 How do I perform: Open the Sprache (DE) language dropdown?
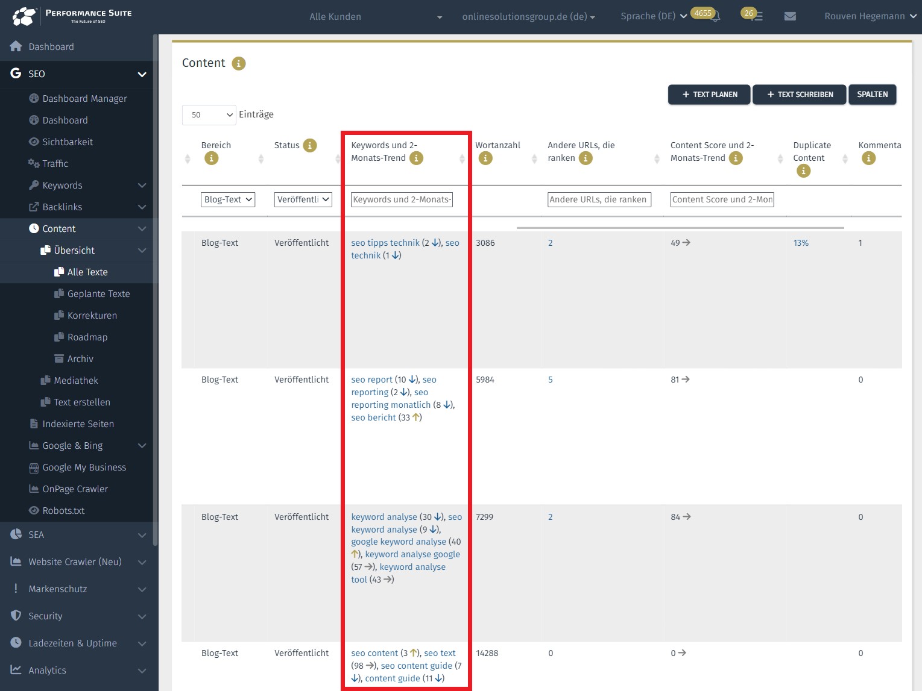(x=654, y=16)
